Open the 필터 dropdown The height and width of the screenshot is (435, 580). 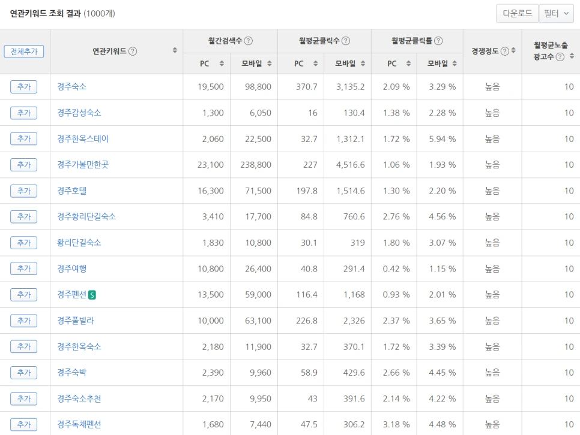[x=557, y=14]
